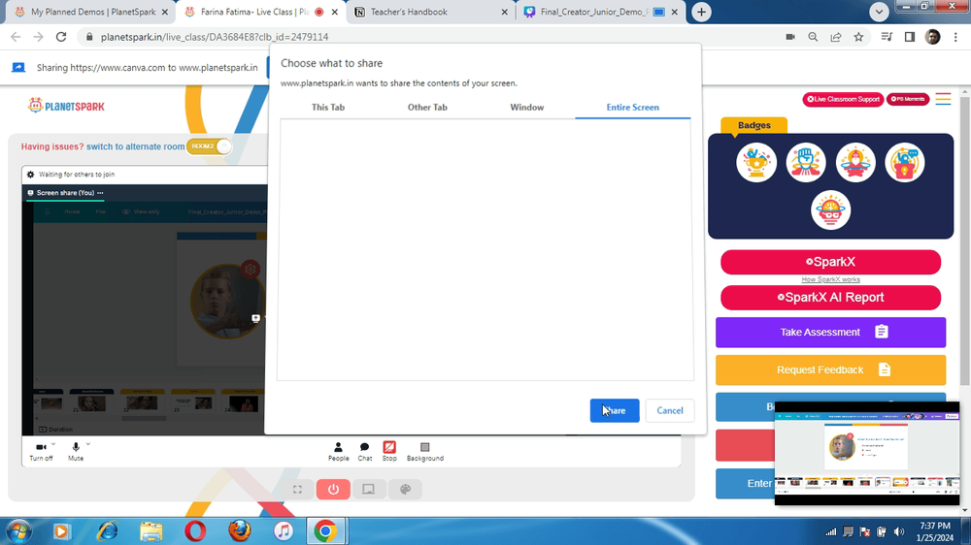This screenshot has width=971, height=545.
Task: Expand microphone options arrow
Action: [x=88, y=444]
